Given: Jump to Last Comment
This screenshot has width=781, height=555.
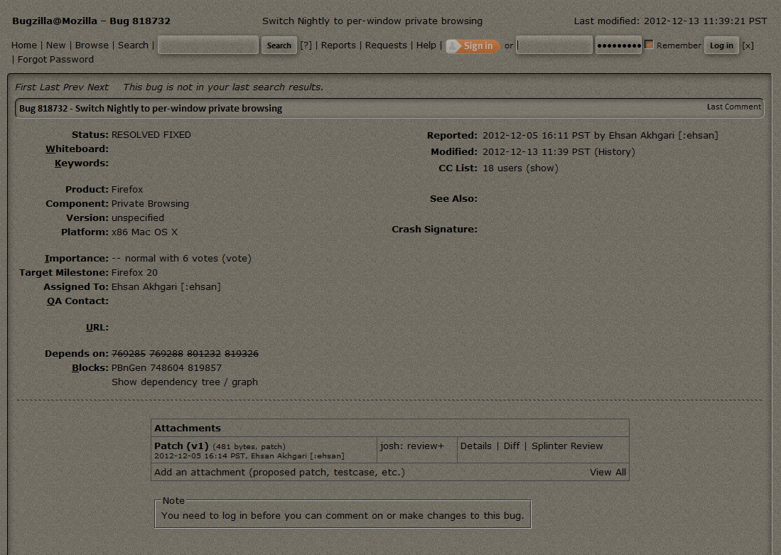Looking at the screenshot, I should coord(733,107).
